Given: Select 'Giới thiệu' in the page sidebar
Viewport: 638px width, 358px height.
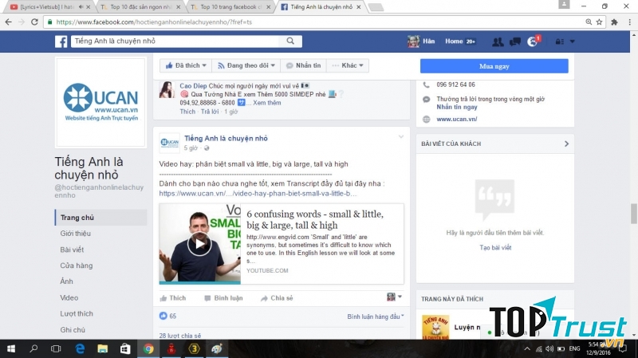Looking at the screenshot, I should click(76, 234).
